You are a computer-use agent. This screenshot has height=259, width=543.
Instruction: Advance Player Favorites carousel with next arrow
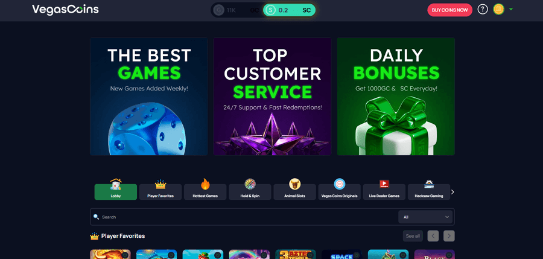coord(449,236)
